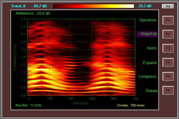Choose the Expand label

coord(150,63)
